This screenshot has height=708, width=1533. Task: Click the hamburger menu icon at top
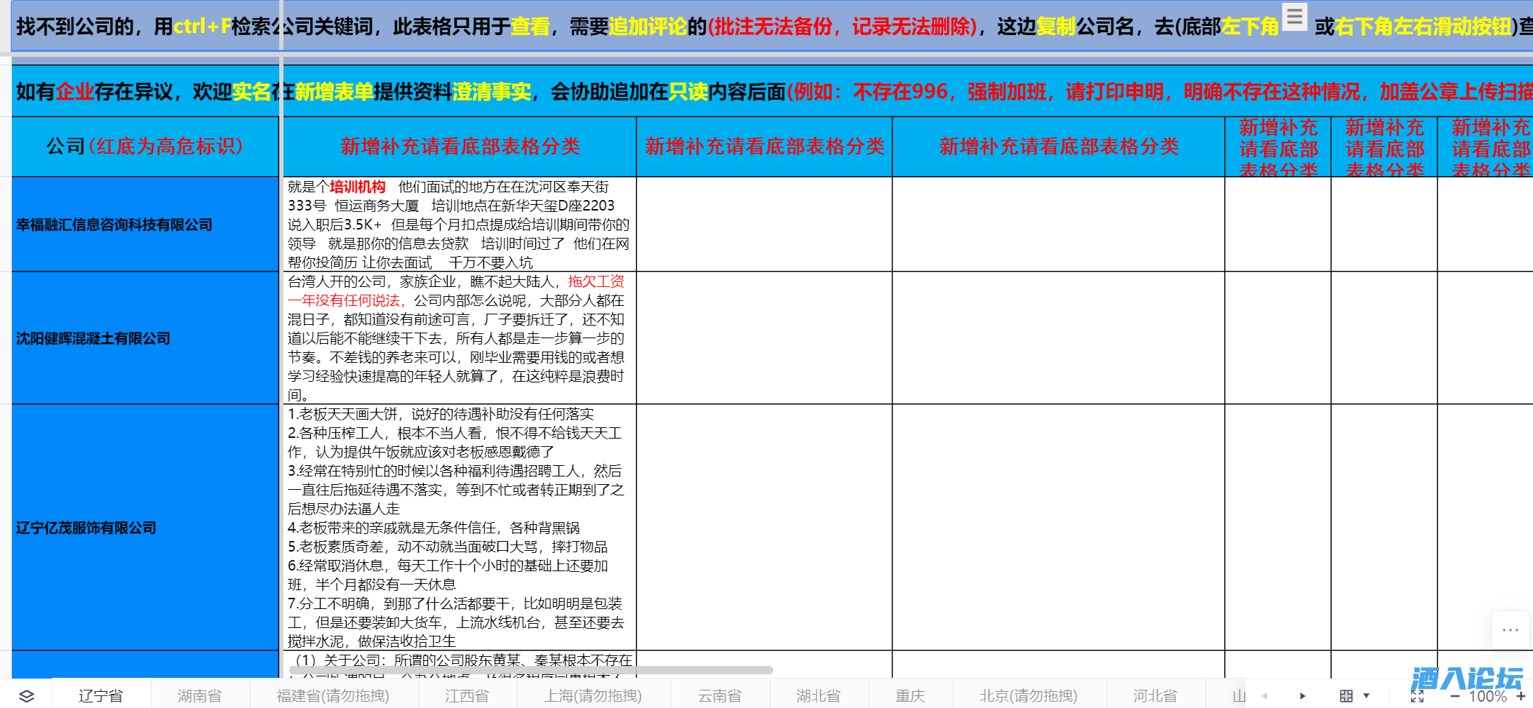[x=1294, y=16]
